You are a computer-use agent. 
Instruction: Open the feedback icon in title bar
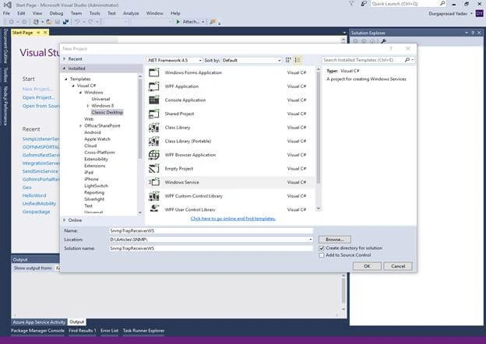364,4
